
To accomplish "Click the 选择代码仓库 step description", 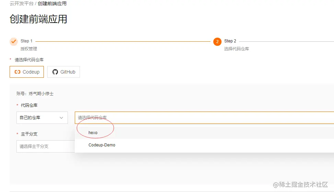I will coord(237,49).
